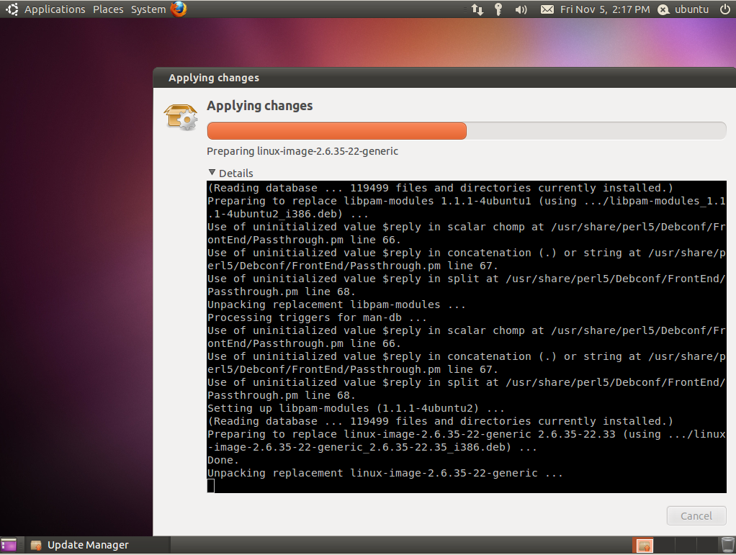Image resolution: width=736 pixels, height=555 pixels.
Task: Open the keyring key icon
Action: pos(498,9)
